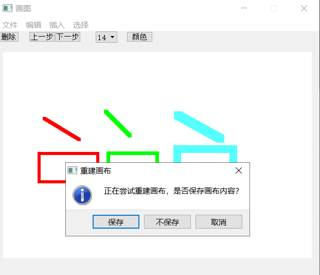Cancel the canvas rebuild with 取消
The height and width of the screenshot is (275, 320).
tap(219, 221)
